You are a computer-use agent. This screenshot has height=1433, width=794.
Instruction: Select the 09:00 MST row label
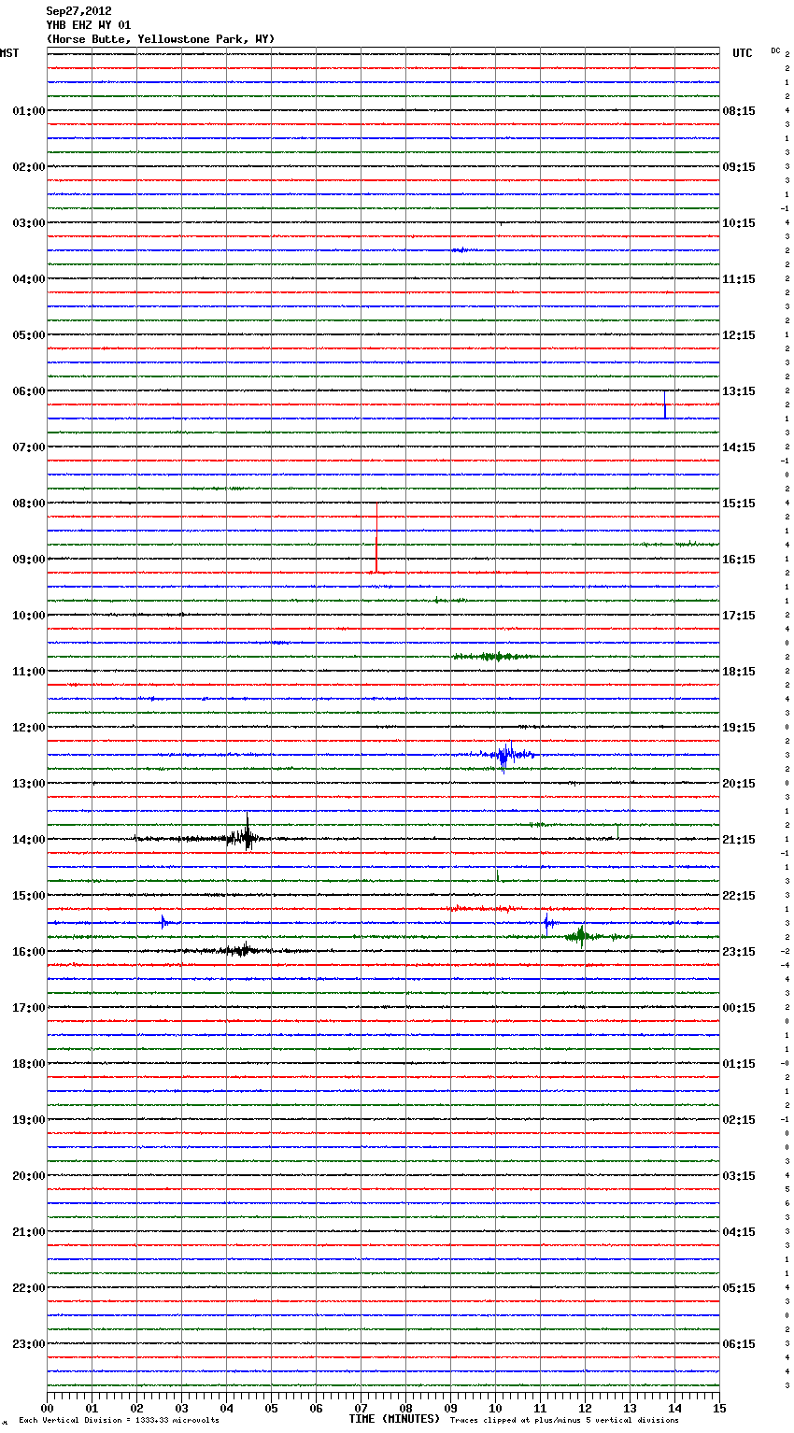pyautogui.click(x=29, y=560)
